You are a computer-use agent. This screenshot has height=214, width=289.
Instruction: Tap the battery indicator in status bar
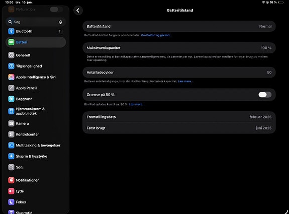click(x=280, y=2)
